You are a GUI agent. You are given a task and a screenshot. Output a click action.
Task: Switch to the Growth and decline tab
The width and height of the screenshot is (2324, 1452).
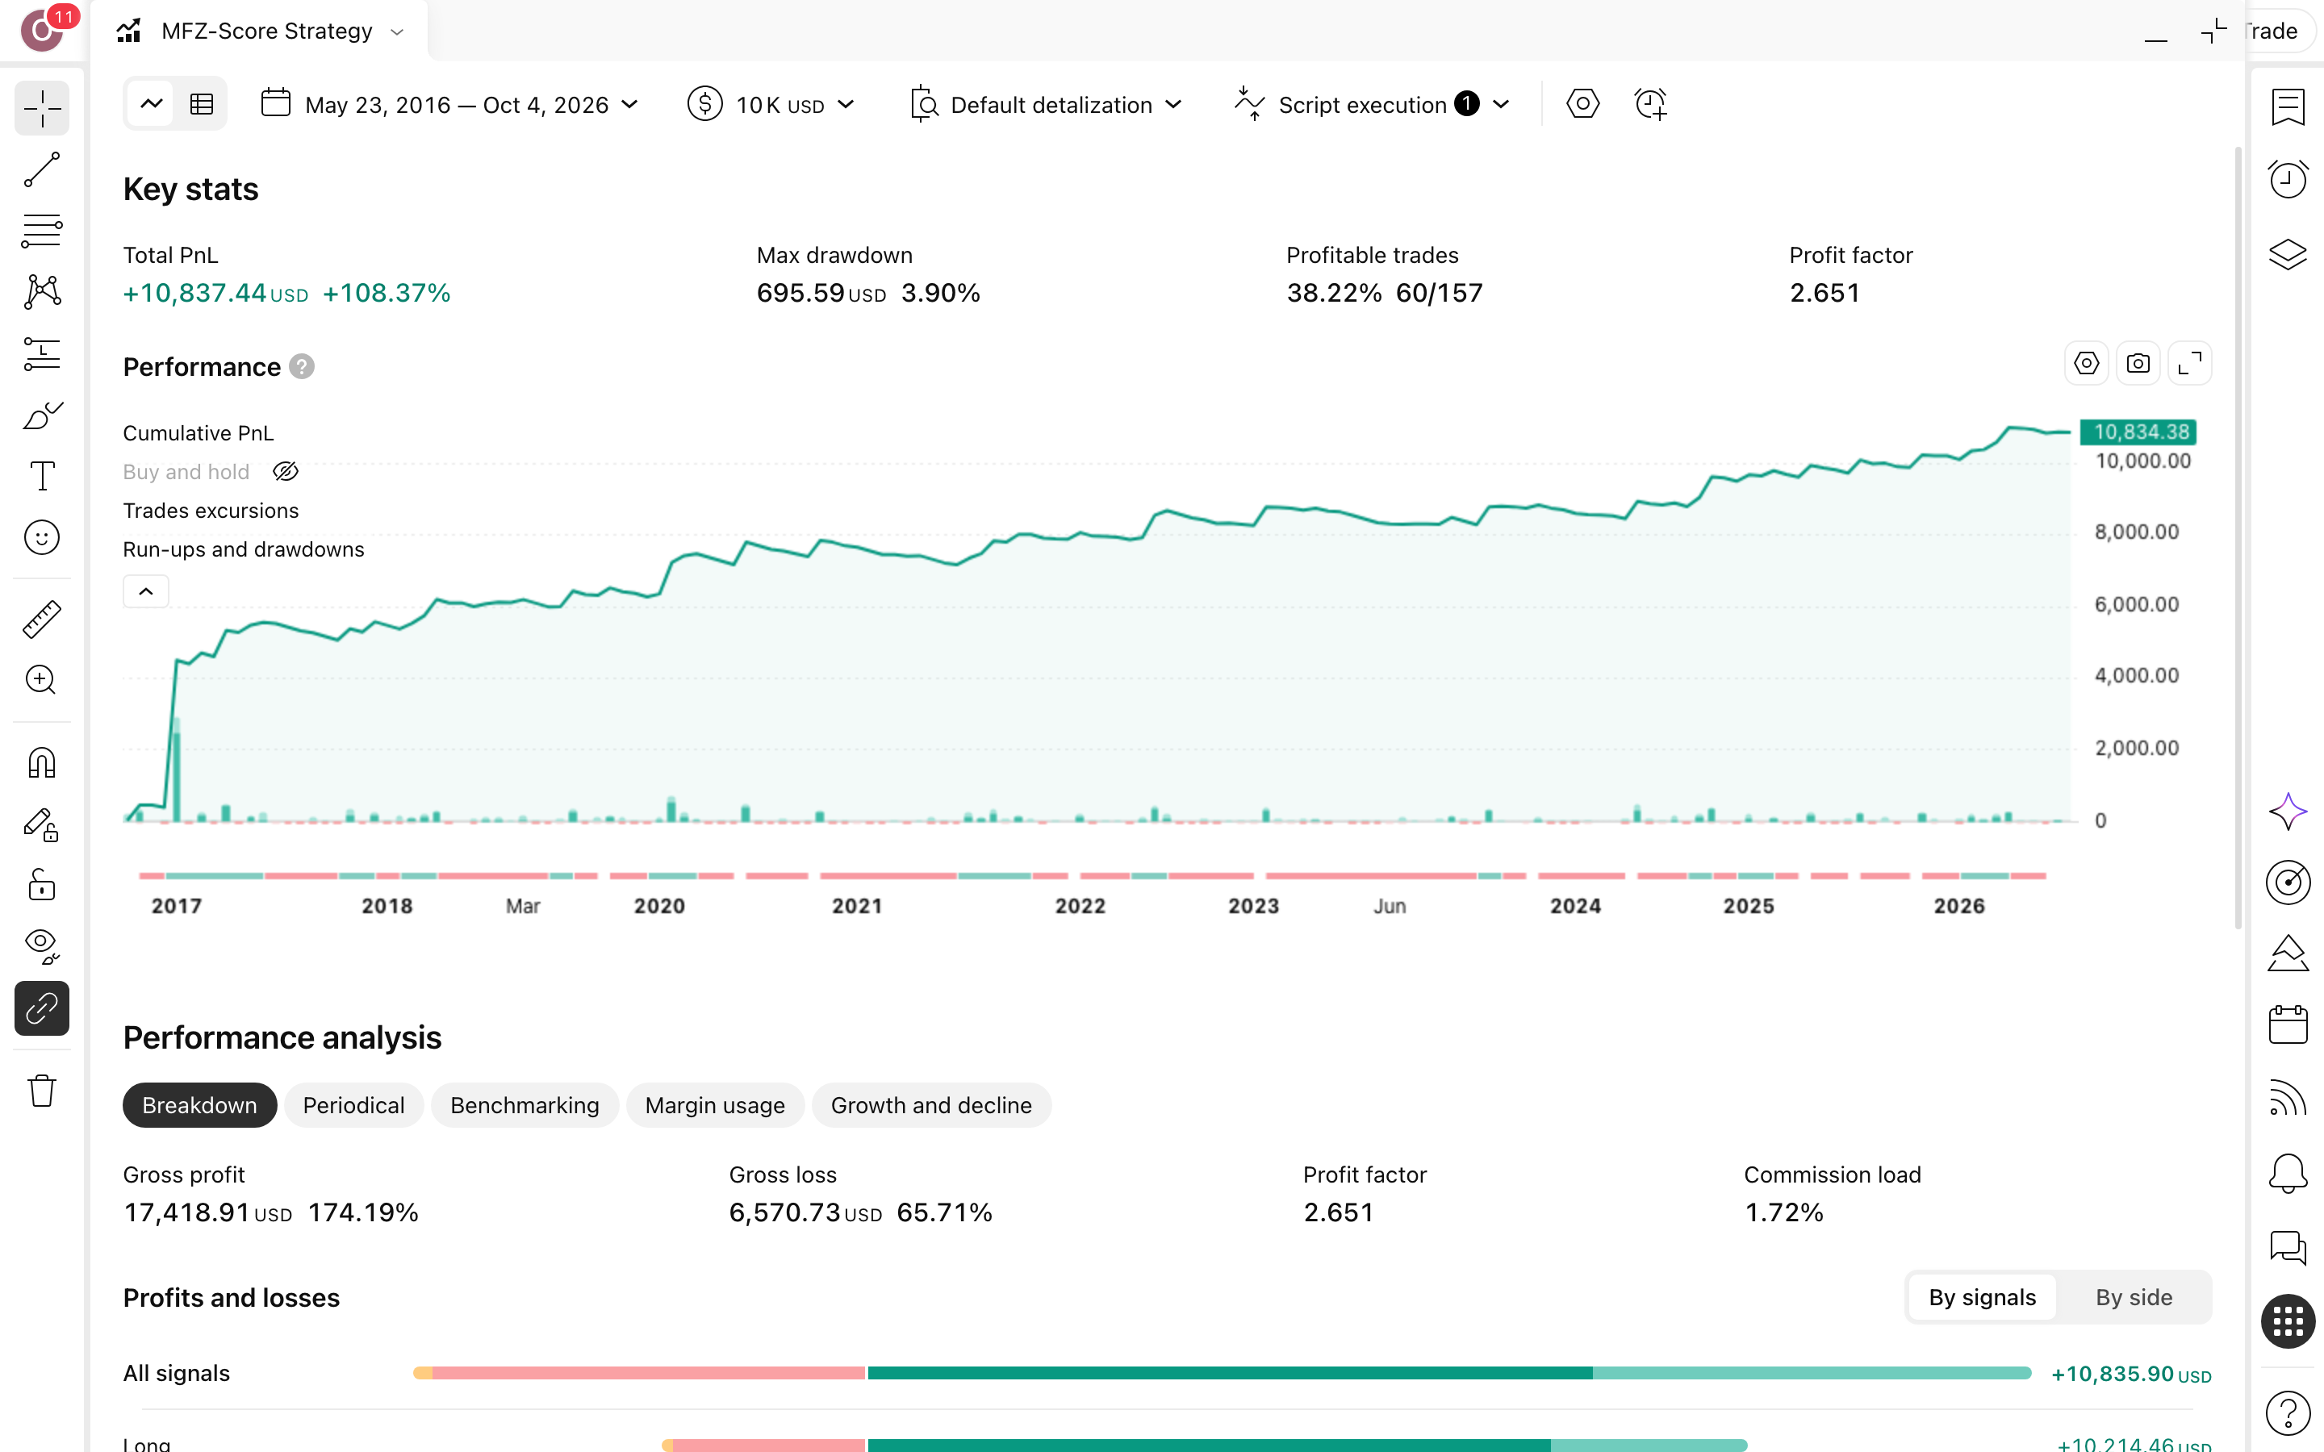930,1105
